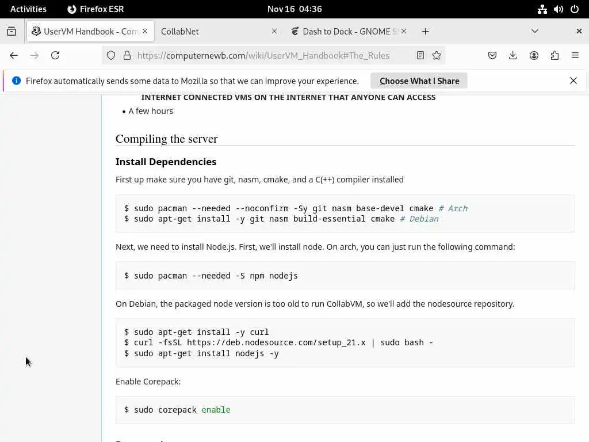Screen dimensions: 589x442
Task: Switch to Dash to Dock tab
Action: [345, 31]
